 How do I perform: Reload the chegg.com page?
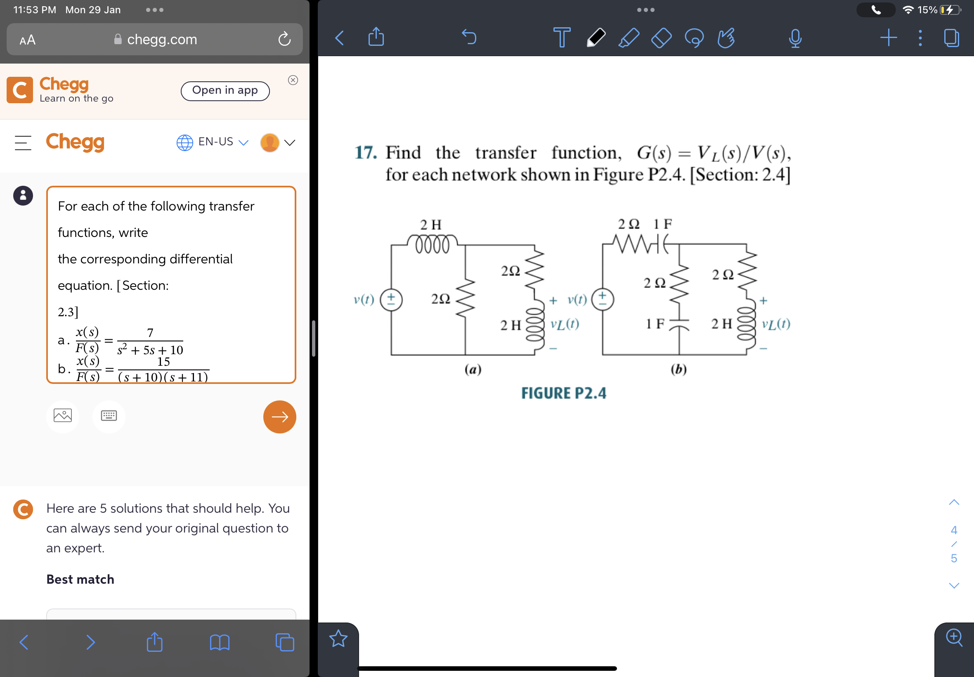click(284, 39)
